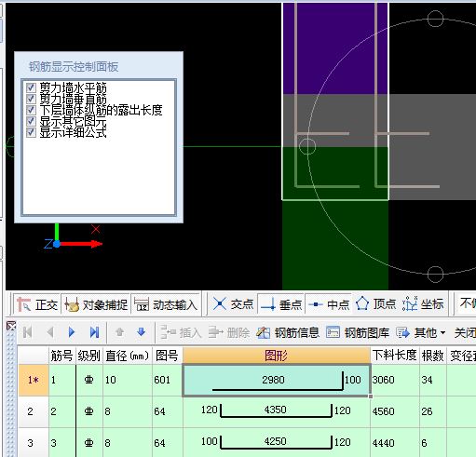This screenshot has height=457, width=476.
Task: Click shape cell showing 2980
Action: pos(277,381)
